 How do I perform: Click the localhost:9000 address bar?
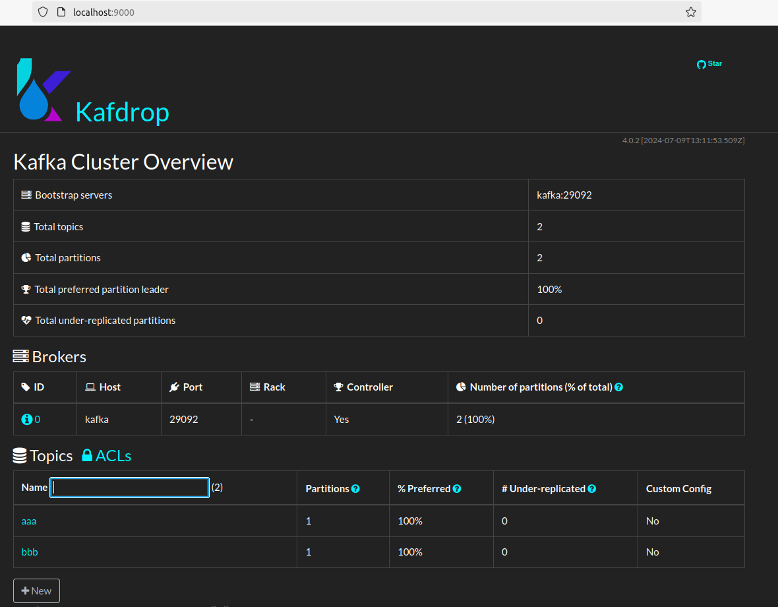pyautogui.click(x=367, y=12)
